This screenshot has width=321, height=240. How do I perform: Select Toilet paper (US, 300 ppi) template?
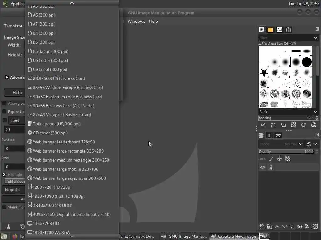pos(72,124)
